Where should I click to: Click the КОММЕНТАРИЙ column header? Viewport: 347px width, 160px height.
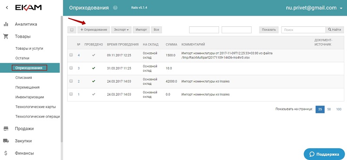[x=193, y=45]
